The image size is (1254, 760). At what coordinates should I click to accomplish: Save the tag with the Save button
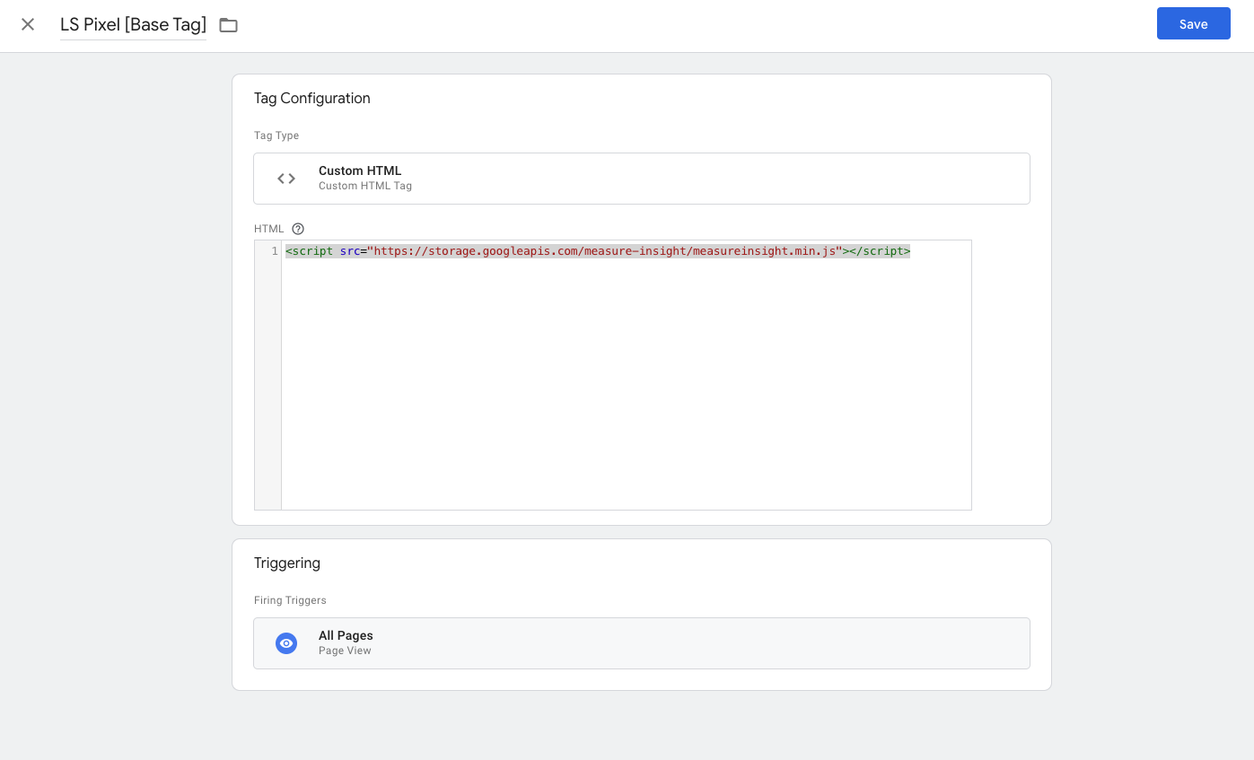tap(1193, 24)
